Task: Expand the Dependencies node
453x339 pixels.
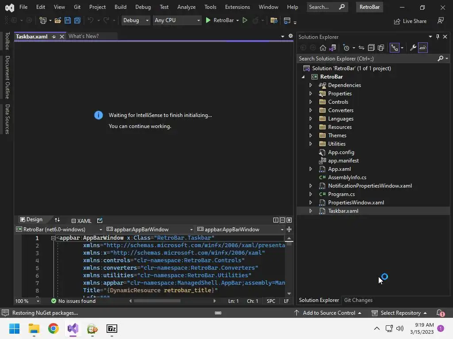Action: click(x=311, y=85)
